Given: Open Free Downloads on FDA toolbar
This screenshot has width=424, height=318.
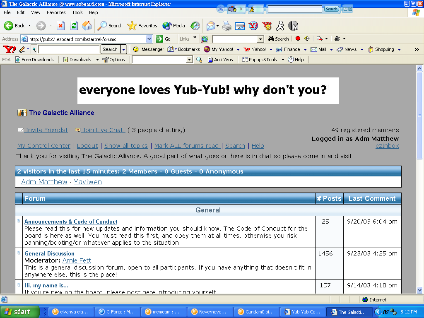Looking at the screenshot, I should tap(35, 60).
